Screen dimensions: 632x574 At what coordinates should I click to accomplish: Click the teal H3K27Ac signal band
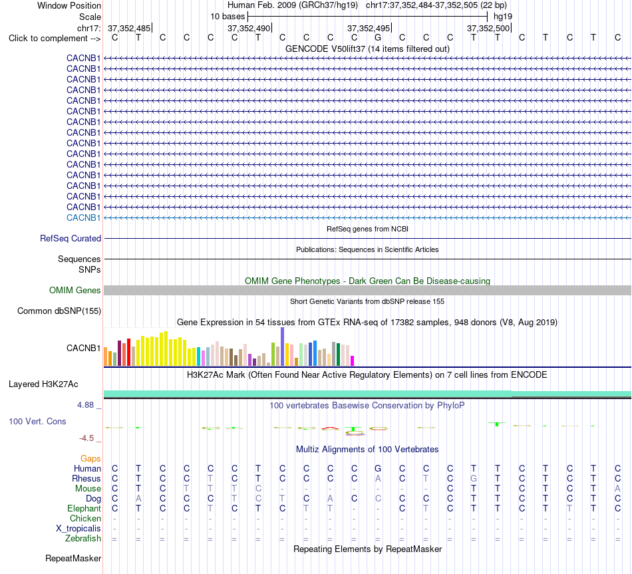click(x=367, y=394)
